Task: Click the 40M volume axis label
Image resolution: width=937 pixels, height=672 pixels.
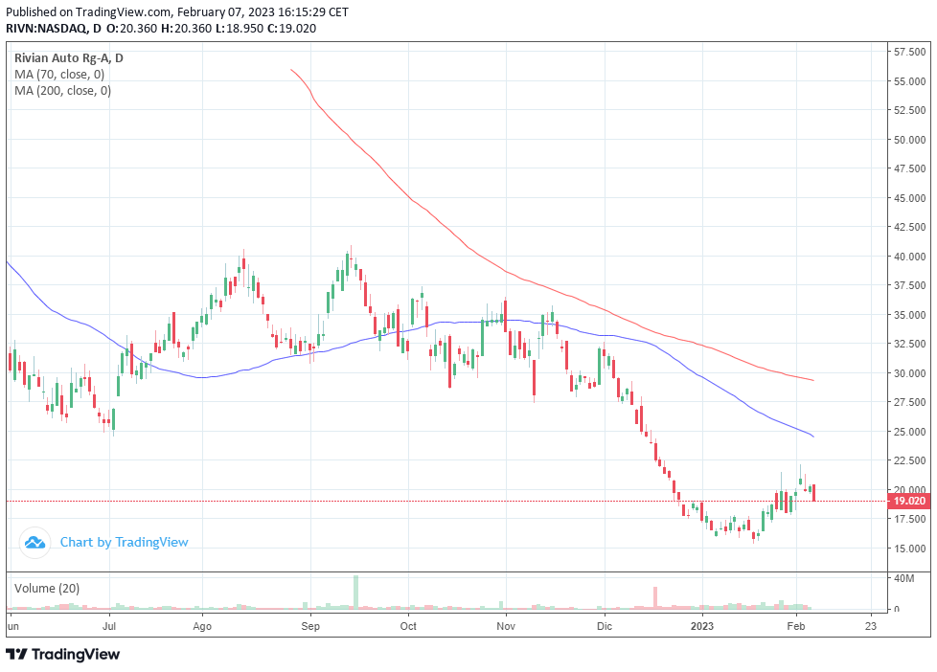Action: [x=904, y=578]
